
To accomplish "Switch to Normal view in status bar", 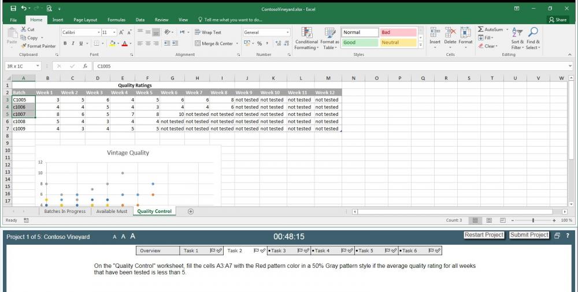I will pos(475,220).
